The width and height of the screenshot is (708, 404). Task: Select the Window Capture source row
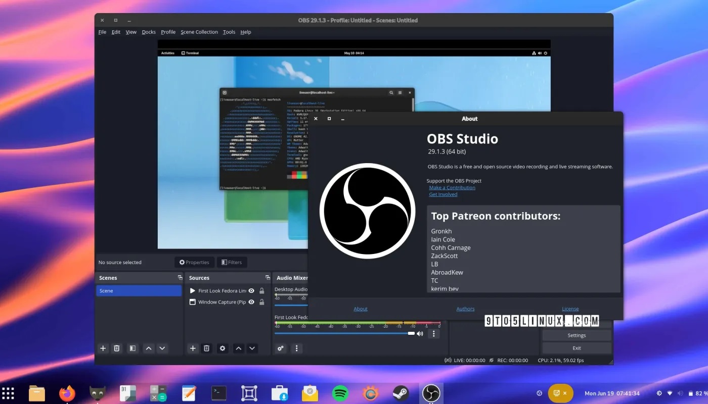[x=227, y=302]
